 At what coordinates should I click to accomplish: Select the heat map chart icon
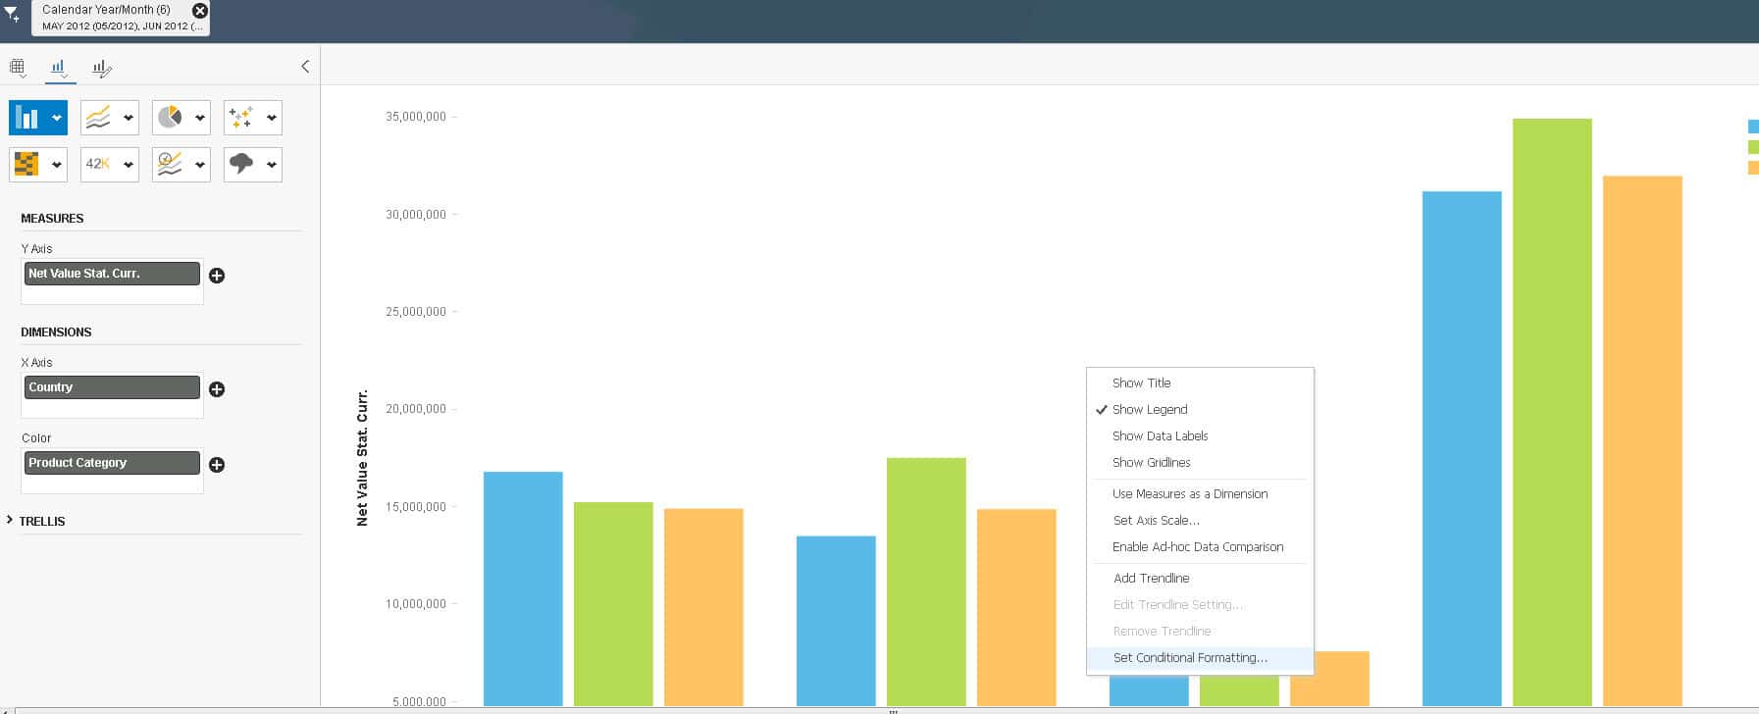pos(26,165)
